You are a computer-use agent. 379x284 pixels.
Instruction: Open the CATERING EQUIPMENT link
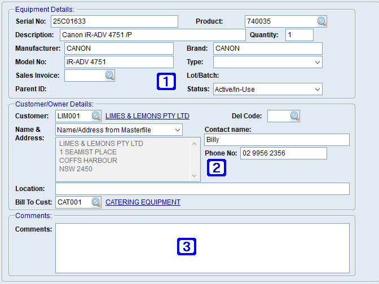pos(143,202)
